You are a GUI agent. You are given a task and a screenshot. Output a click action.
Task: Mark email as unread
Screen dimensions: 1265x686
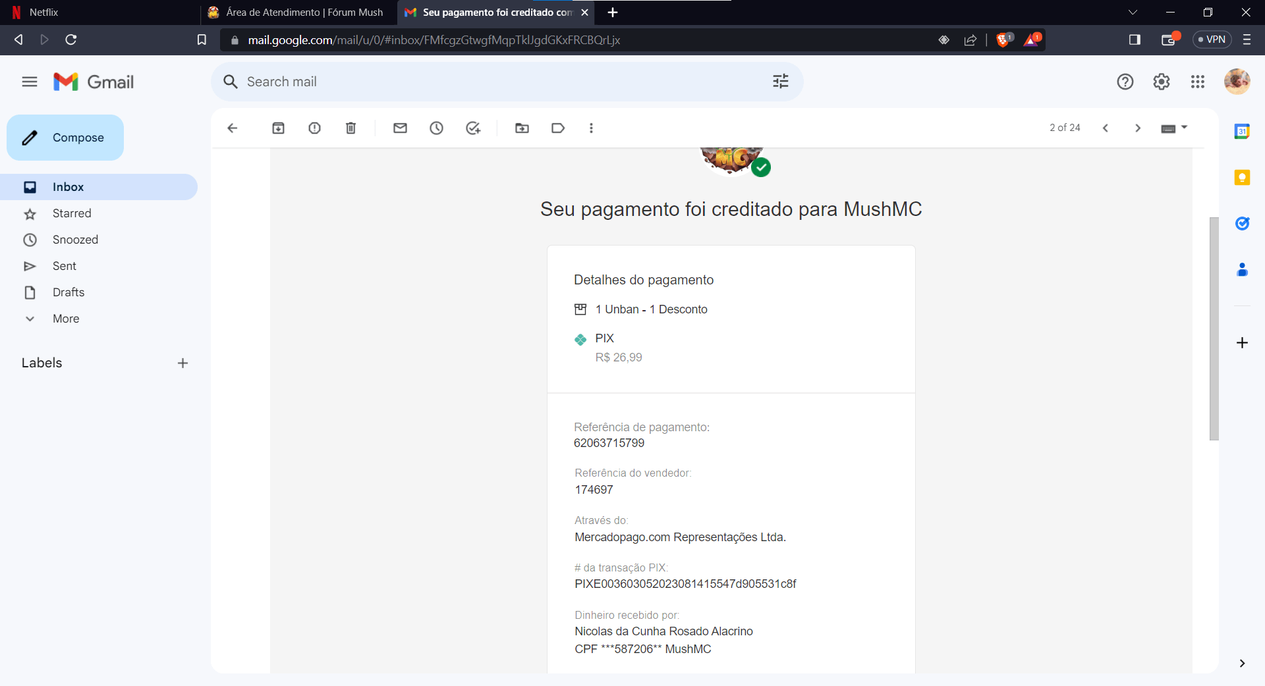click(x=400, y=128)
